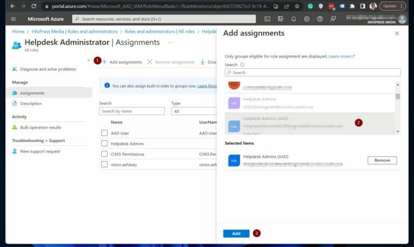This screenshot has height=247, width=414.
Task: Click the Home breadcrumb link
Action: pyautogui.click(x=18, y=31)
